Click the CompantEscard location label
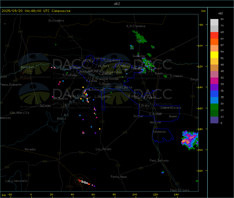 click(x=171, y=108)
